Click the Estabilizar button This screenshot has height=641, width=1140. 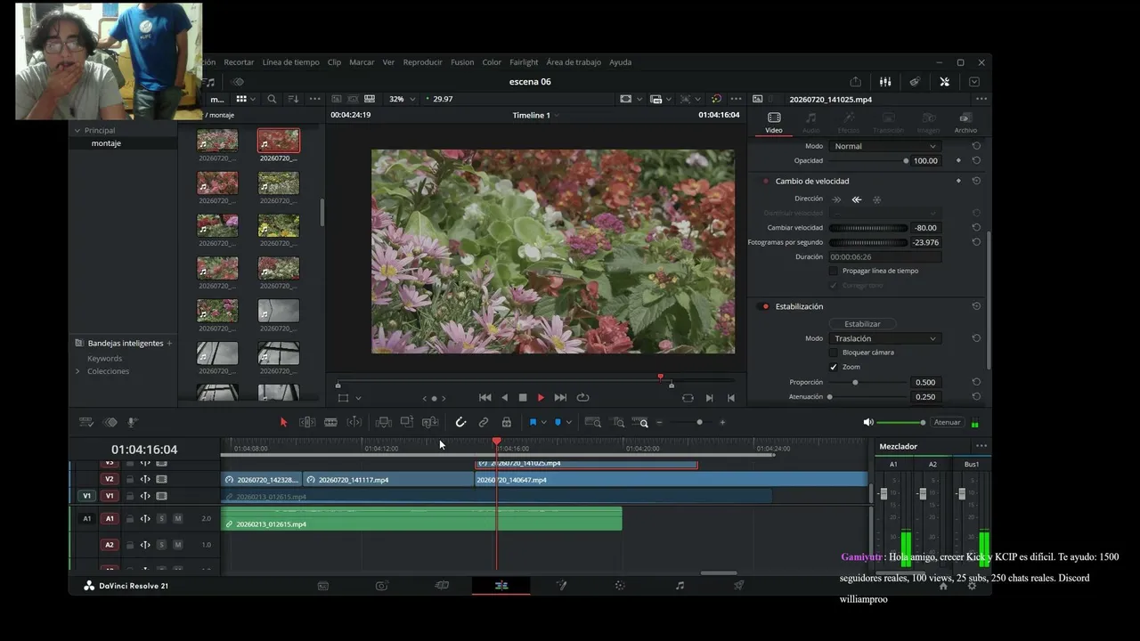862,324
